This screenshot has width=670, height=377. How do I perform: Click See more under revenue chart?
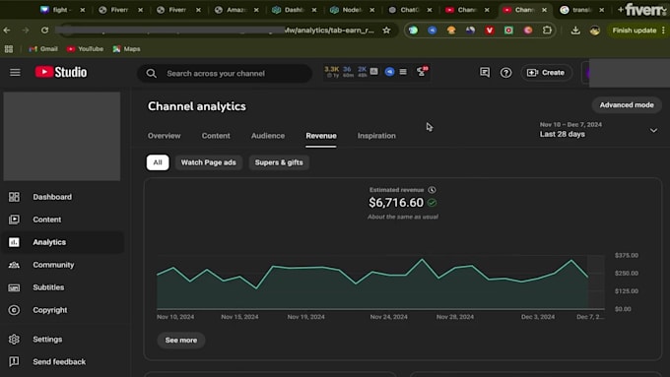[x=181, y=341]
